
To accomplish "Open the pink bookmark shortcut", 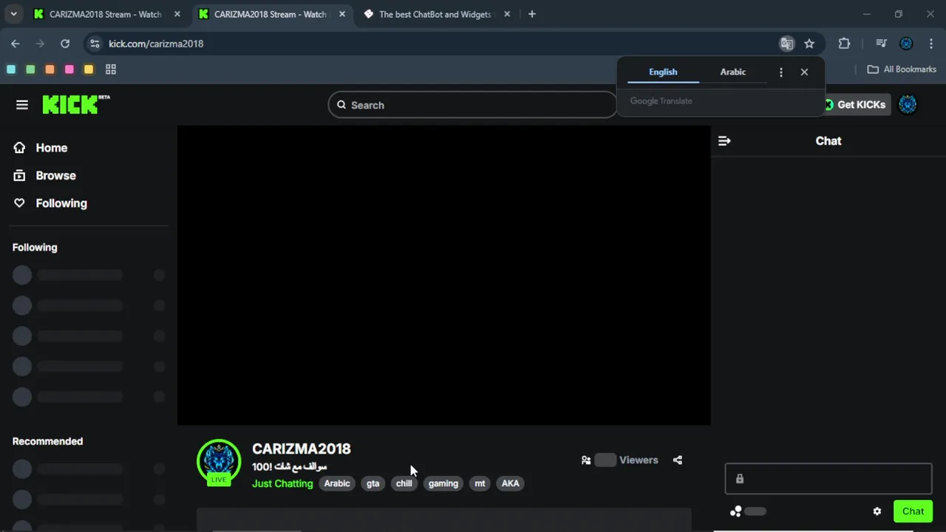I will (69, 69).
